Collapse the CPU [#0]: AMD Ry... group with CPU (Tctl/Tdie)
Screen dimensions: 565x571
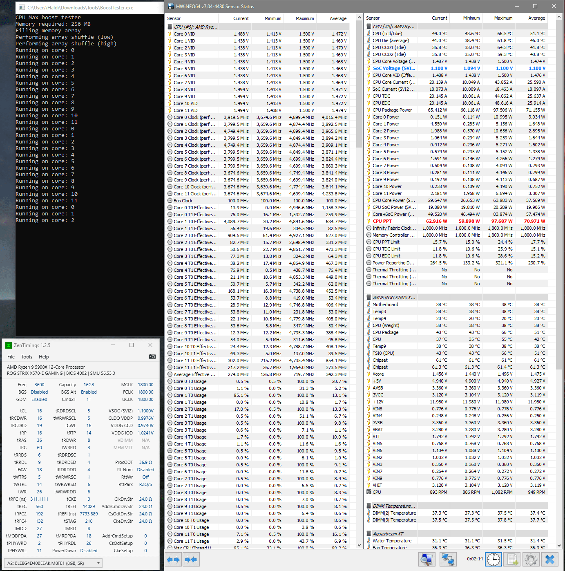[x=391, y=27]
